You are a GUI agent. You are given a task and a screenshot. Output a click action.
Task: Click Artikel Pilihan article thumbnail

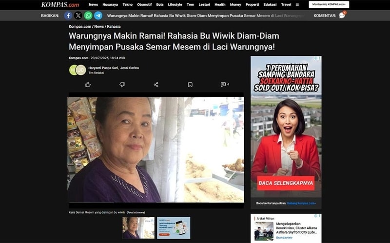(x=264, y=231)
